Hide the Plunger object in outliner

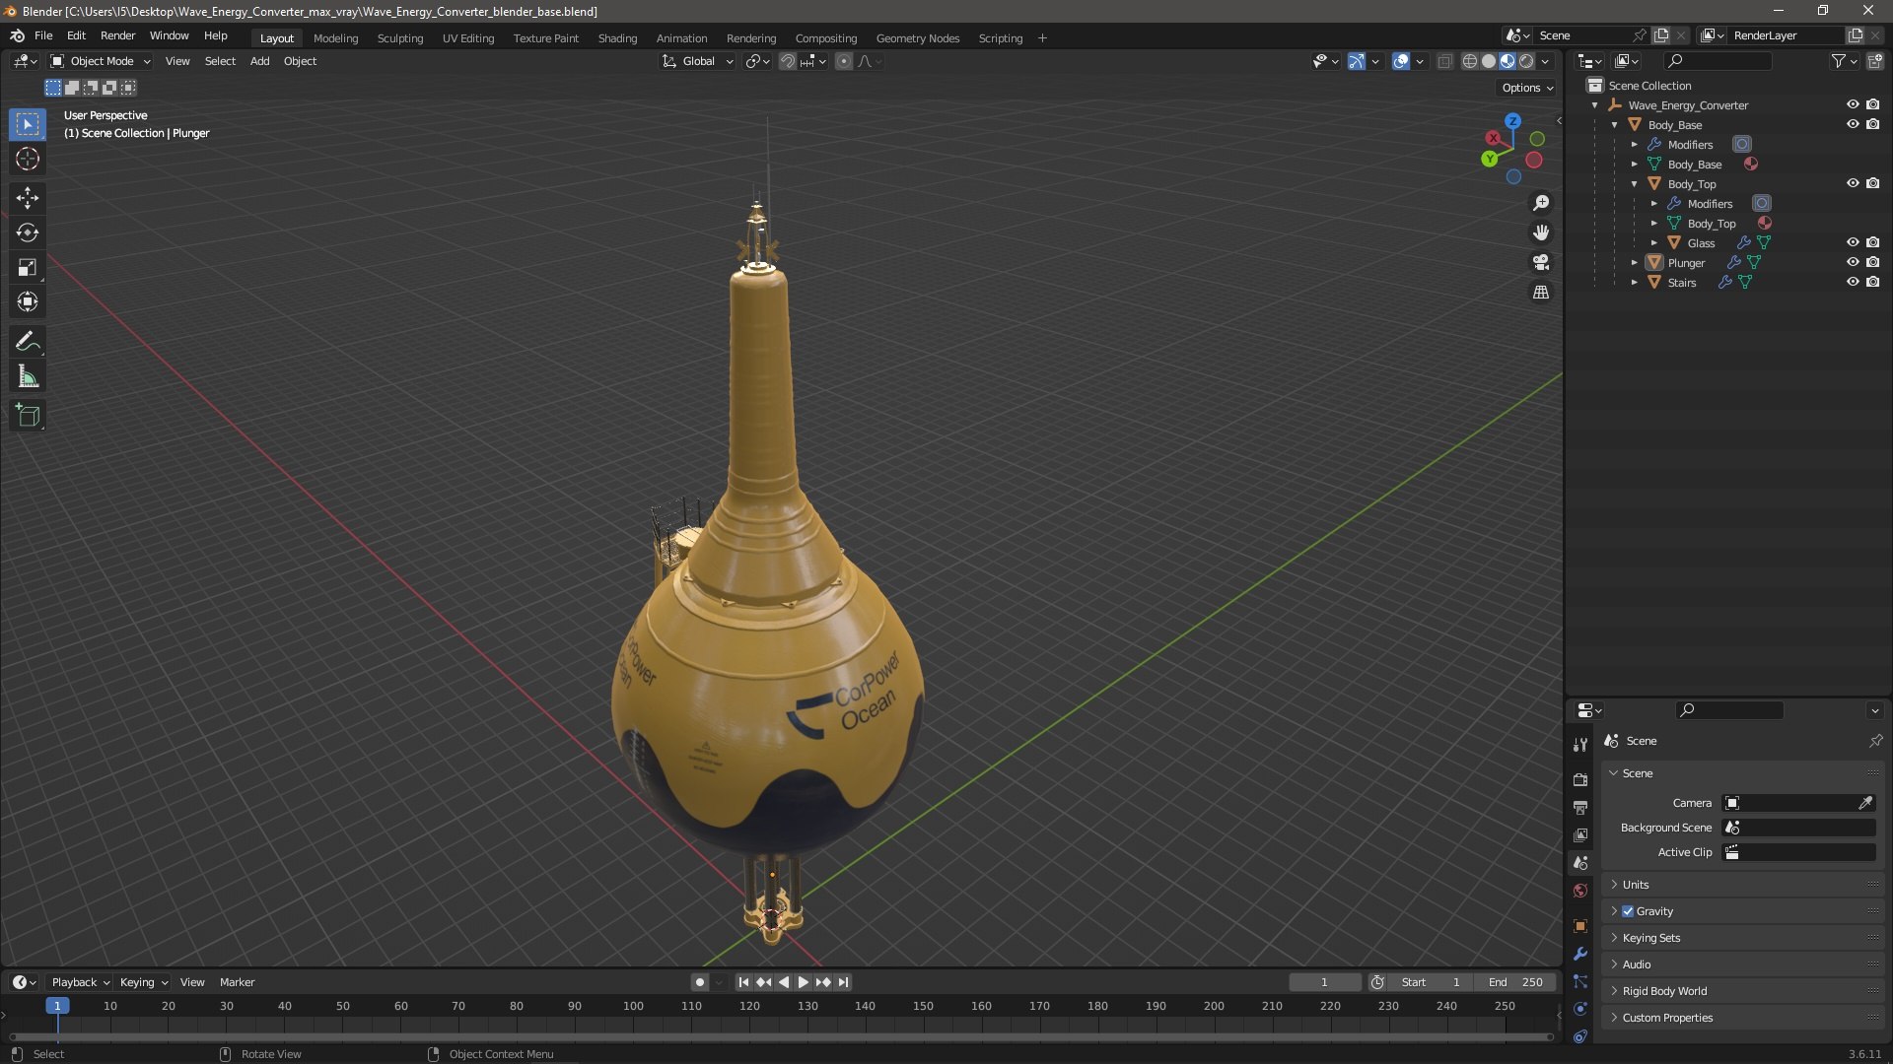tap(1853, 262)
